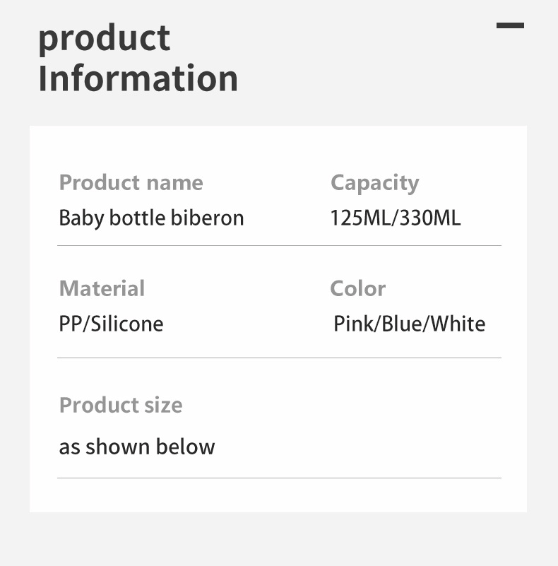Select the "Product name" label
Image resolution: width=558 pixels, height=566 pixels.
pos(131,182)
